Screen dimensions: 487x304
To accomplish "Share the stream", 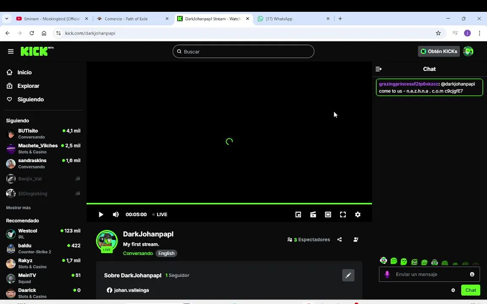I will tap(339, 239).
